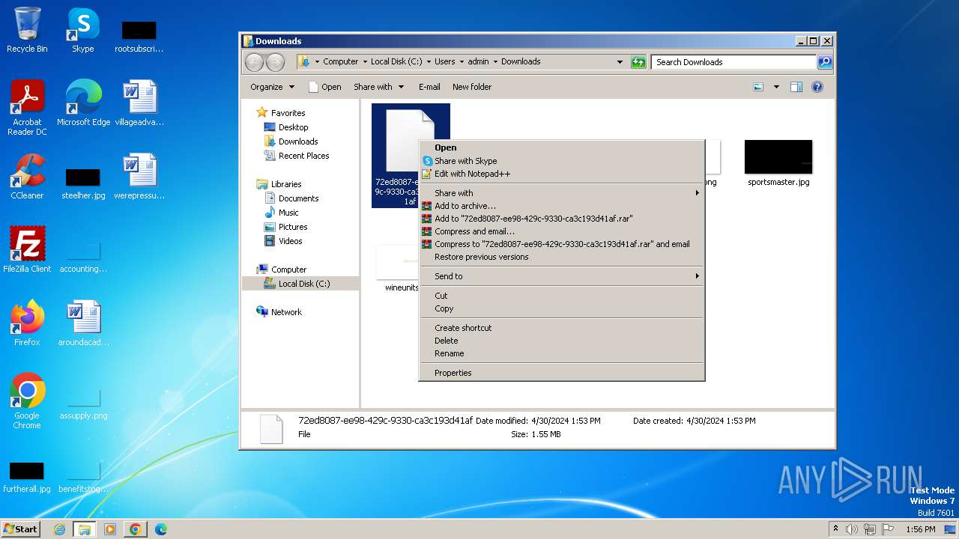
Task: Expand the Share with context submenu
Action: tap(561, 193)
